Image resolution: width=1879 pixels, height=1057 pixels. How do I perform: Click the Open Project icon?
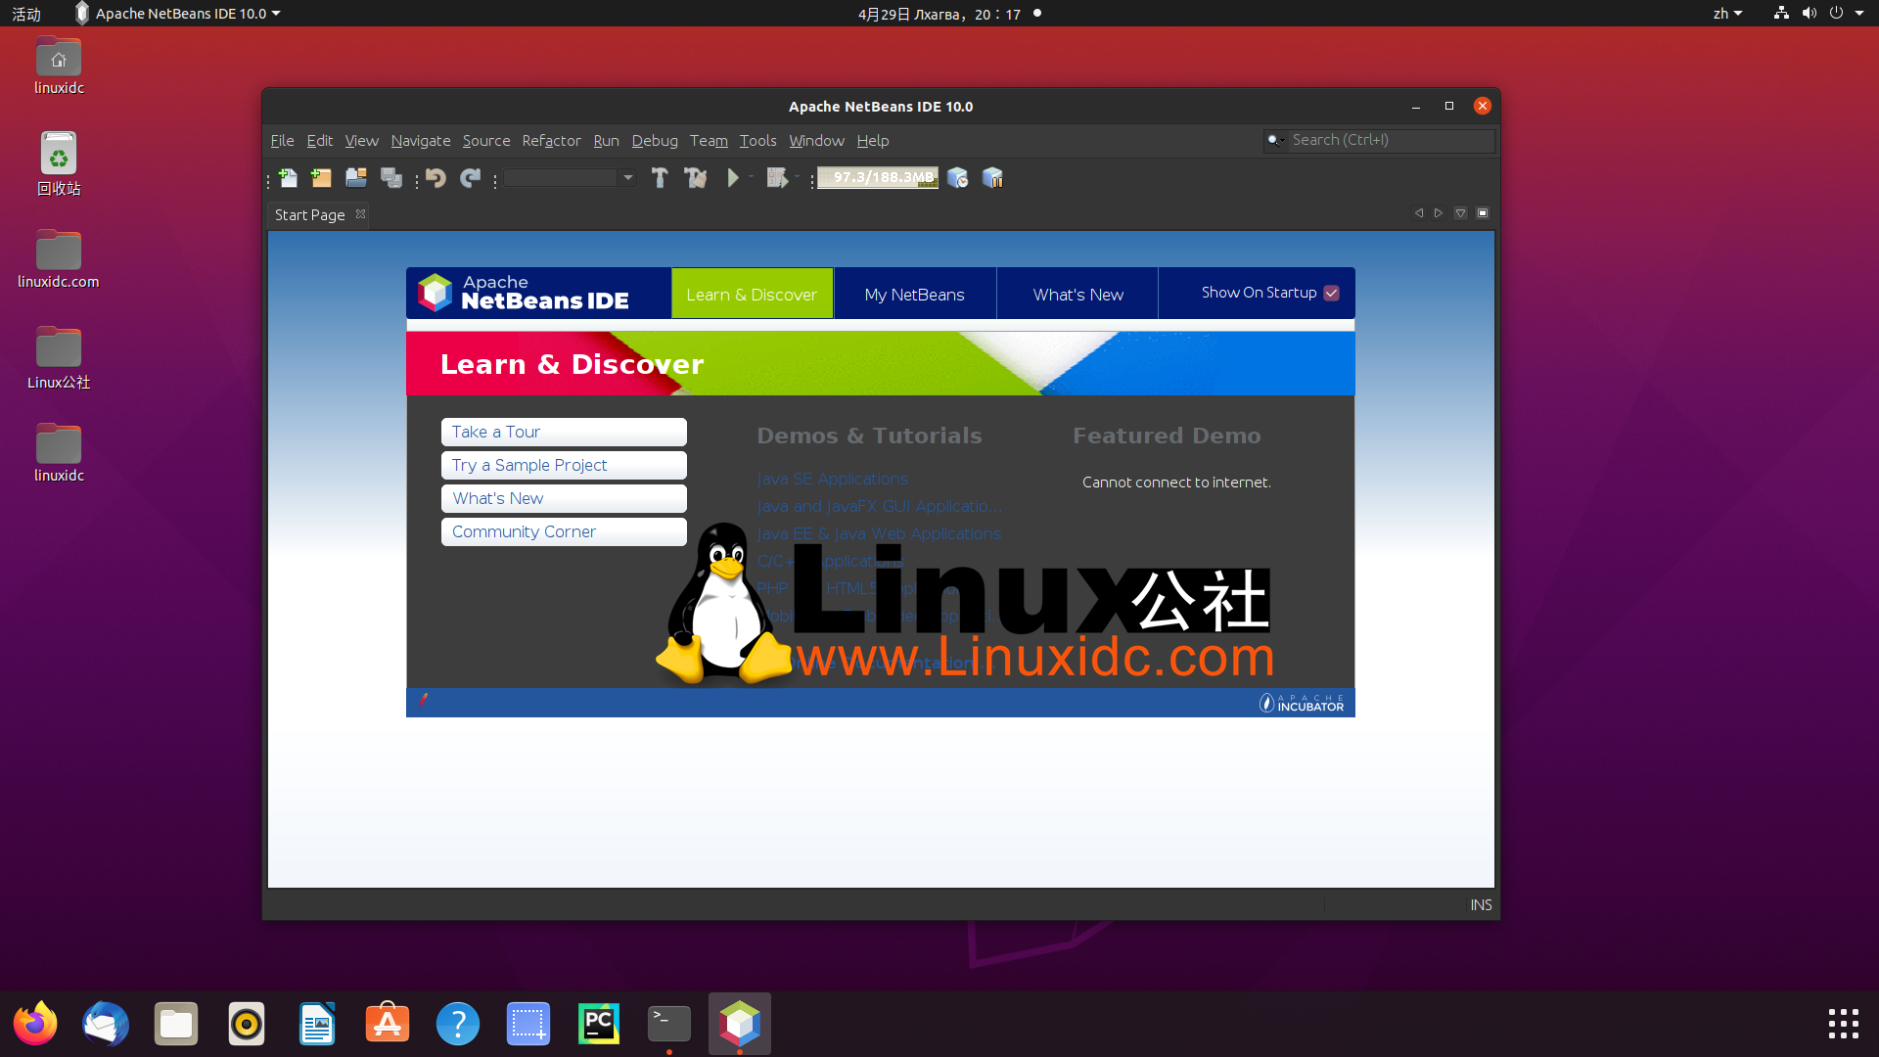356,177
